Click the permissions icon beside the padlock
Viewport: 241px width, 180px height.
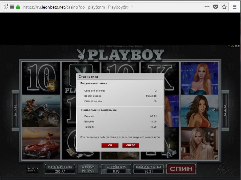(x=12, y=7)
